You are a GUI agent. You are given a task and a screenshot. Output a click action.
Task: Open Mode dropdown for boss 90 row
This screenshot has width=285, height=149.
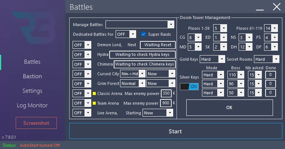pos(213,84)
